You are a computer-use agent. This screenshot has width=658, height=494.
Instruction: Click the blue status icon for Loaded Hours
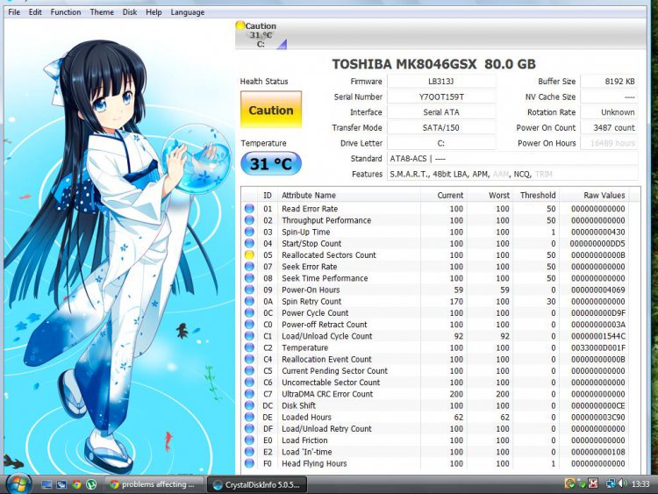(249, 417)
